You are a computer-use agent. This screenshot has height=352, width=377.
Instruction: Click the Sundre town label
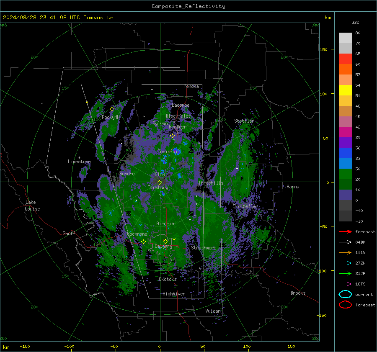pos(127,173)
